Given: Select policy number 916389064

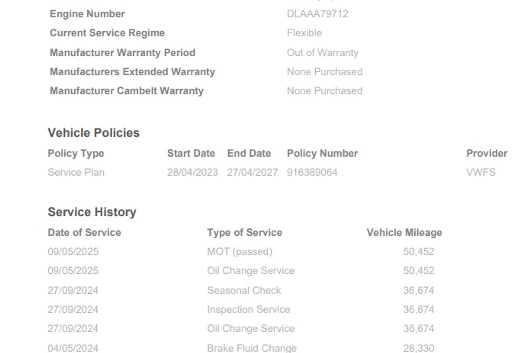Looking at the screenshot, I should click(x=312, y=172).
